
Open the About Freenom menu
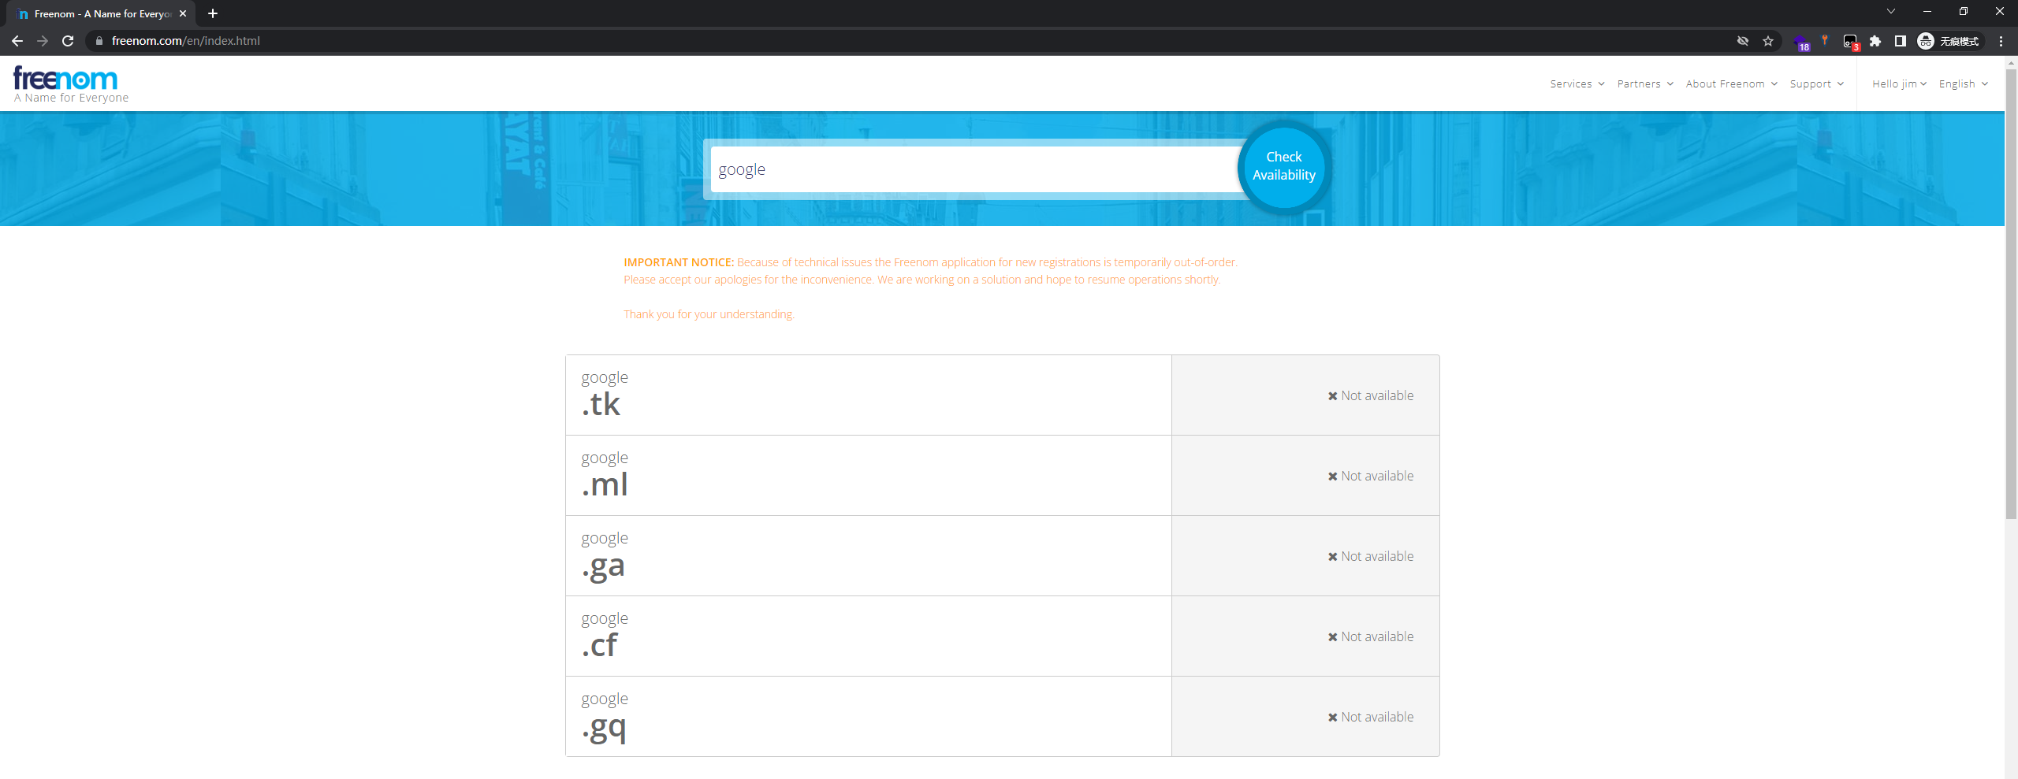[x=1731, y=84]
